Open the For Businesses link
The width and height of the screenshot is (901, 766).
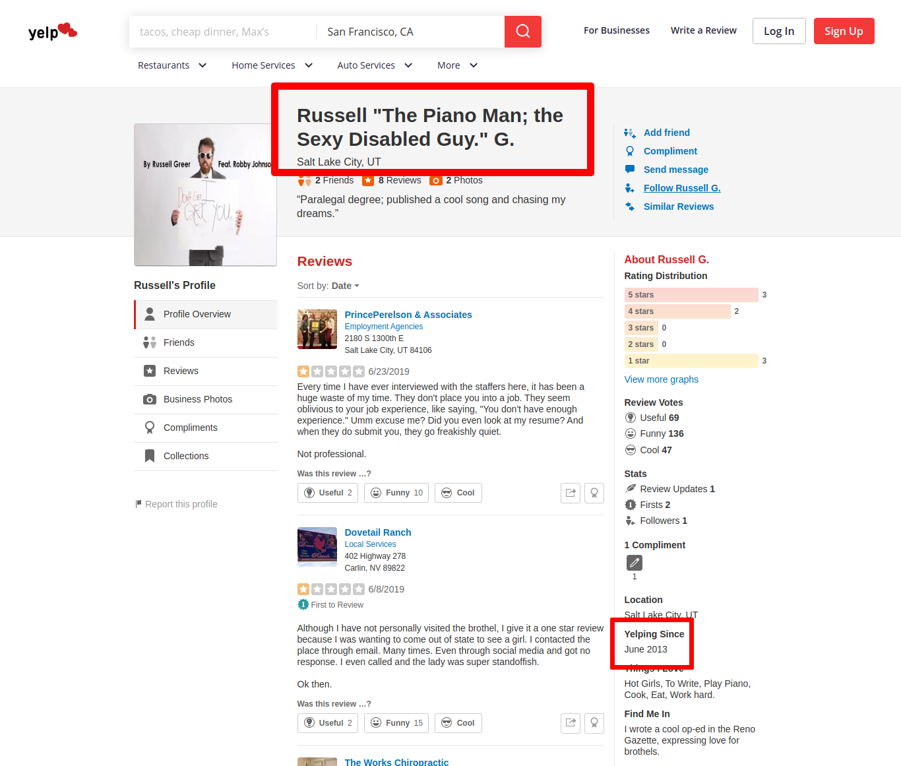617,30
